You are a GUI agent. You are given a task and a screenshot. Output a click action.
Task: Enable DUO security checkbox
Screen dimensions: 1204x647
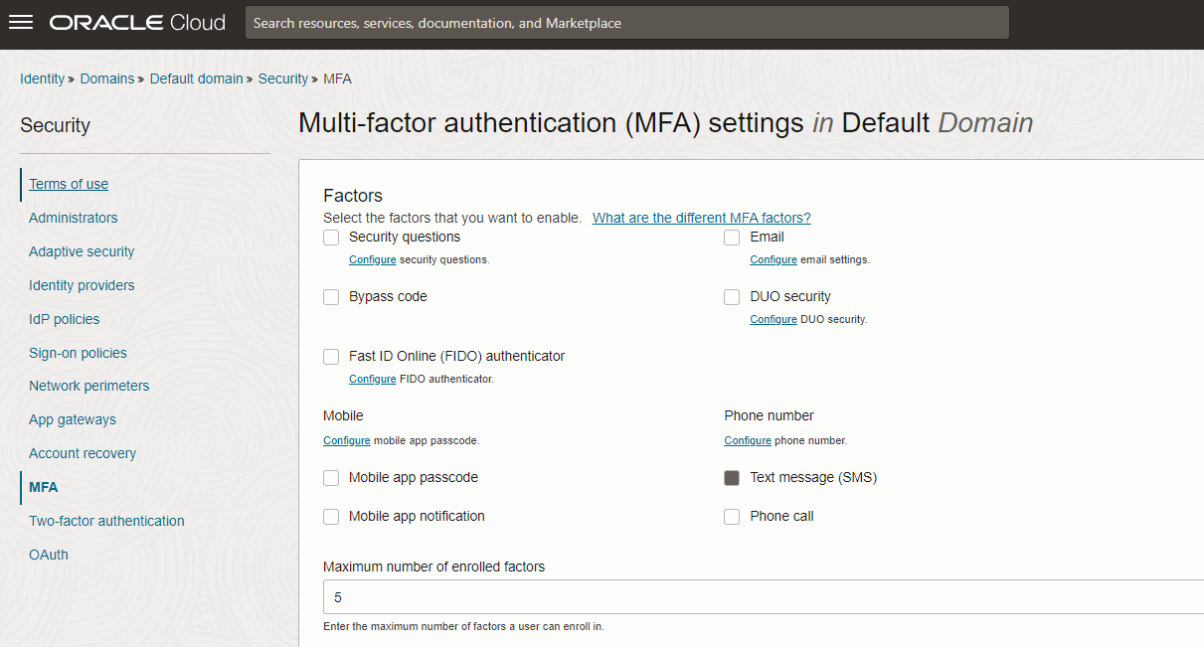pyautogui.click(x=732, y=297)
